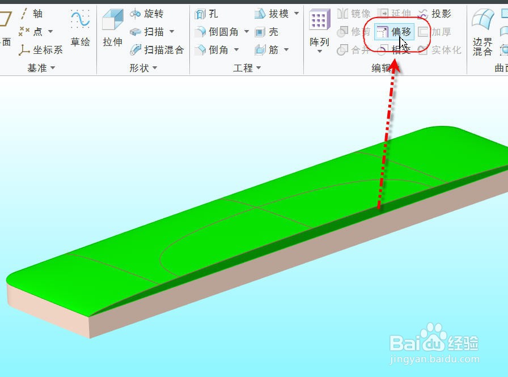Expand the 工程 group menu

tap(247, 67)
